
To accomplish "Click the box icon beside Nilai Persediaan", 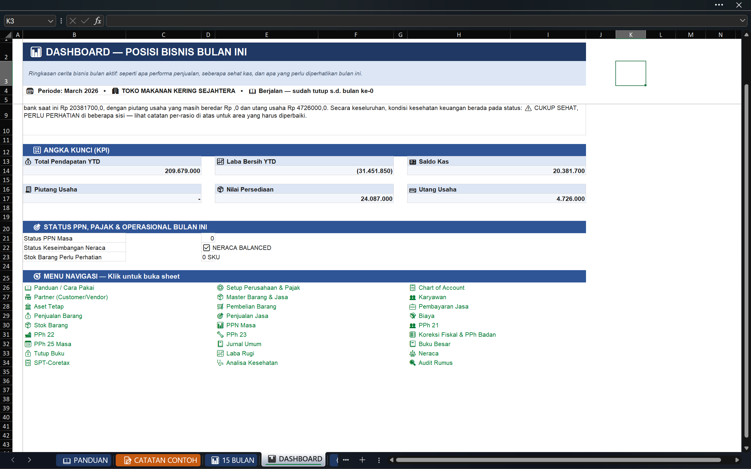I will (220, 189).
